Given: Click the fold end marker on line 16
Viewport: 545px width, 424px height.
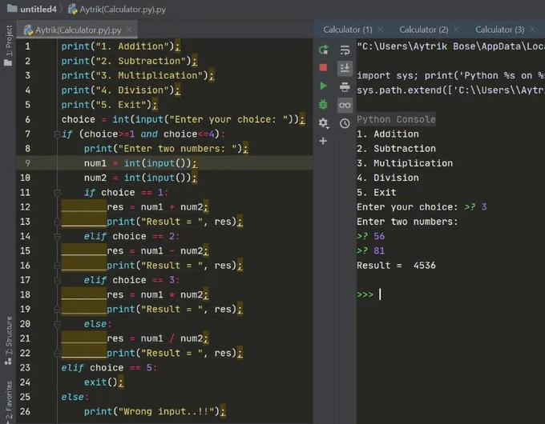Looking at the screenshot, I should click(x=58, y=266).
